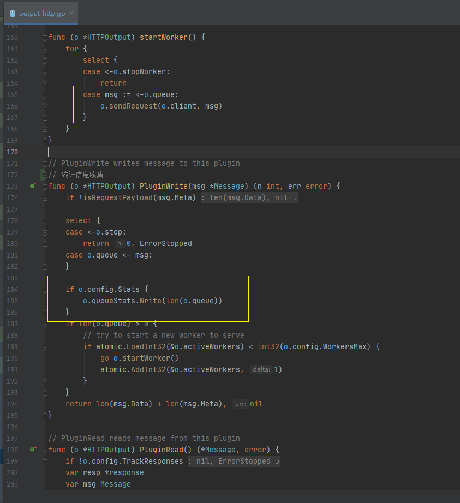Click the PluginRead function name on line 198
Image resolution: width=460 pixels, height=503 pixels.
click(x=162, y=450)
